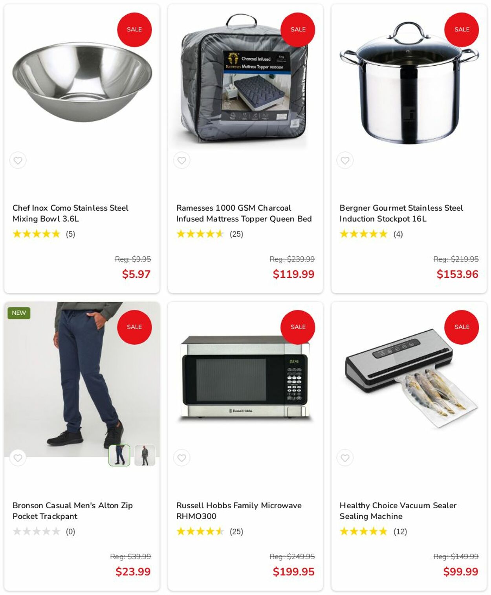The width and height of the screenshot is (491, 595).
Task: Open Bergner Gourmet Induction Stockpot title
Action: pyautogui.click(x=401, y=213)
